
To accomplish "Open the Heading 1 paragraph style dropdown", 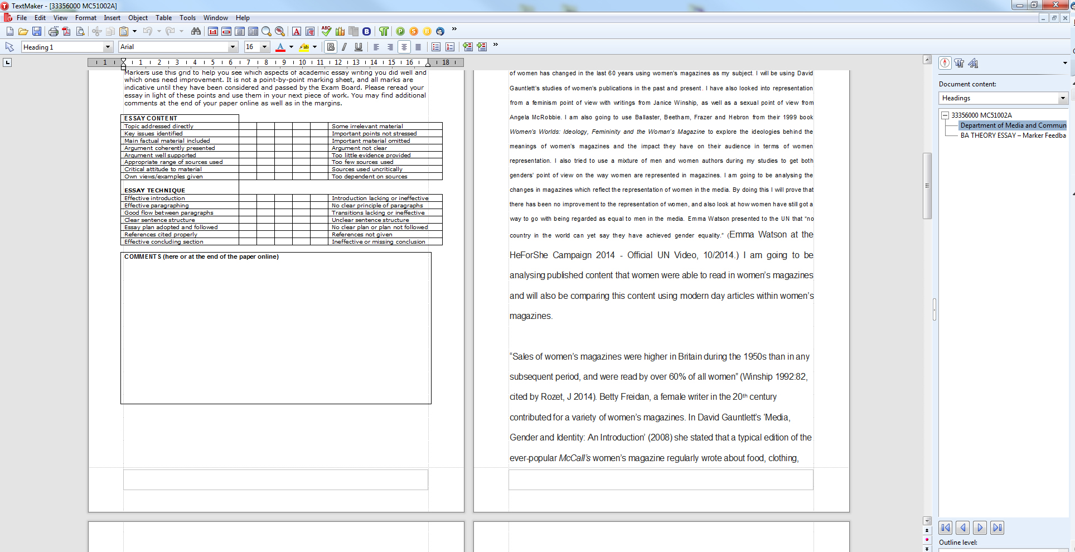I will (108, 47).
